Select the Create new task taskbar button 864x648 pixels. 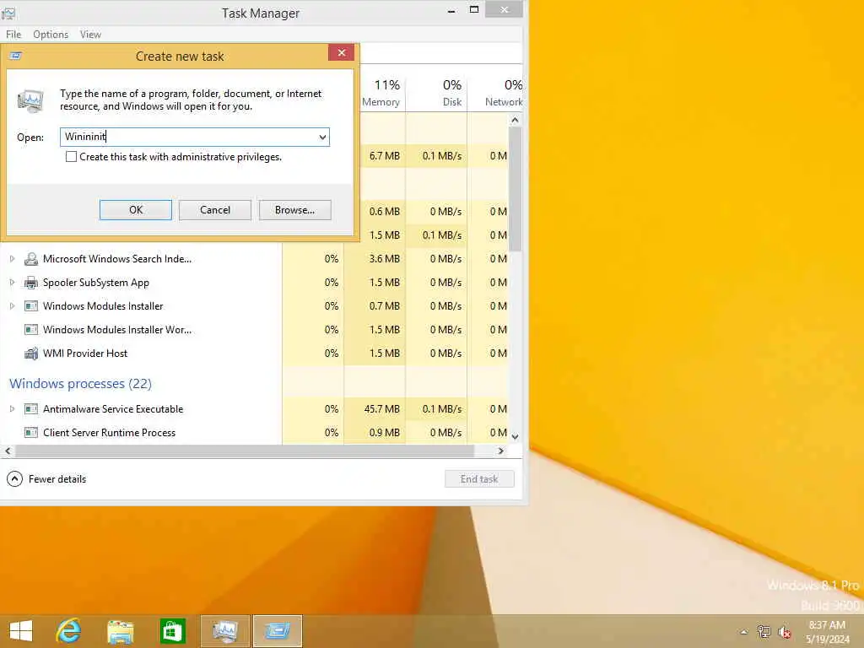(x=278, y=631)
